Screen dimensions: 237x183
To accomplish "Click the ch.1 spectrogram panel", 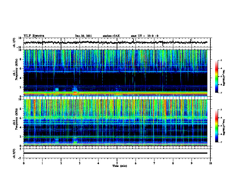I will [116, 73].
